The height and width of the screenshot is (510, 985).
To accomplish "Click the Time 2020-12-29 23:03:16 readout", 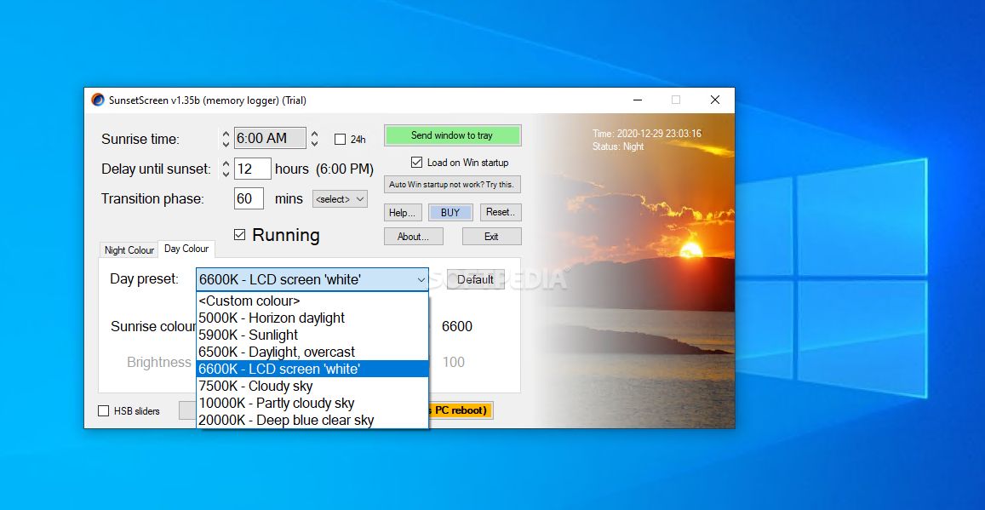I will 646,134.
